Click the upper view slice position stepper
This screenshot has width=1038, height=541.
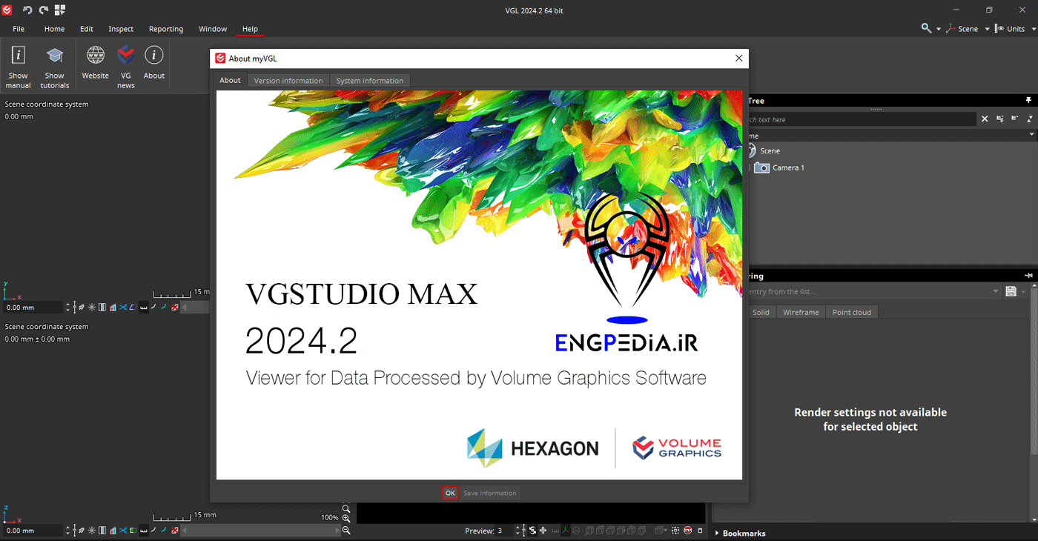coord(67,307)
